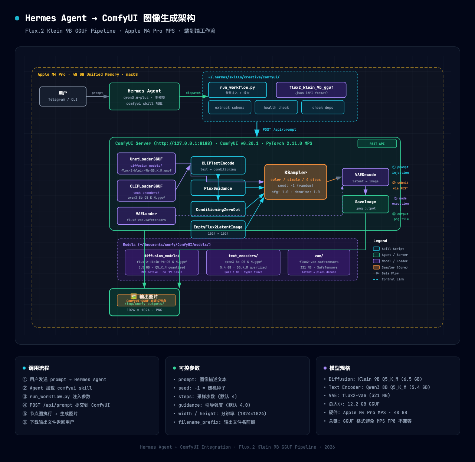
Task: Click '③ run_workflow.py 注入参数' step
Action: coord(56,396)
